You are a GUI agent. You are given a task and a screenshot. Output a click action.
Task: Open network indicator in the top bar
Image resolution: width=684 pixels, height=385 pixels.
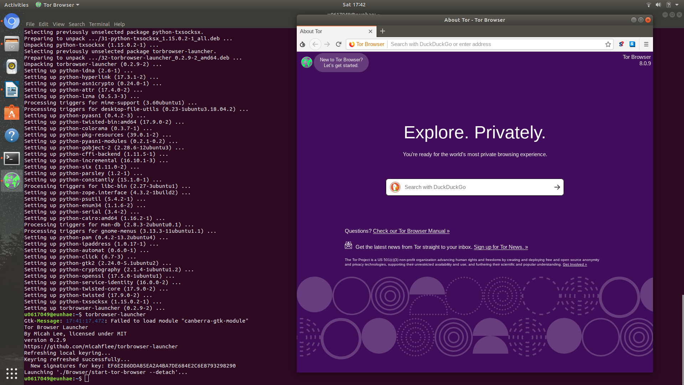coord(648,5)
